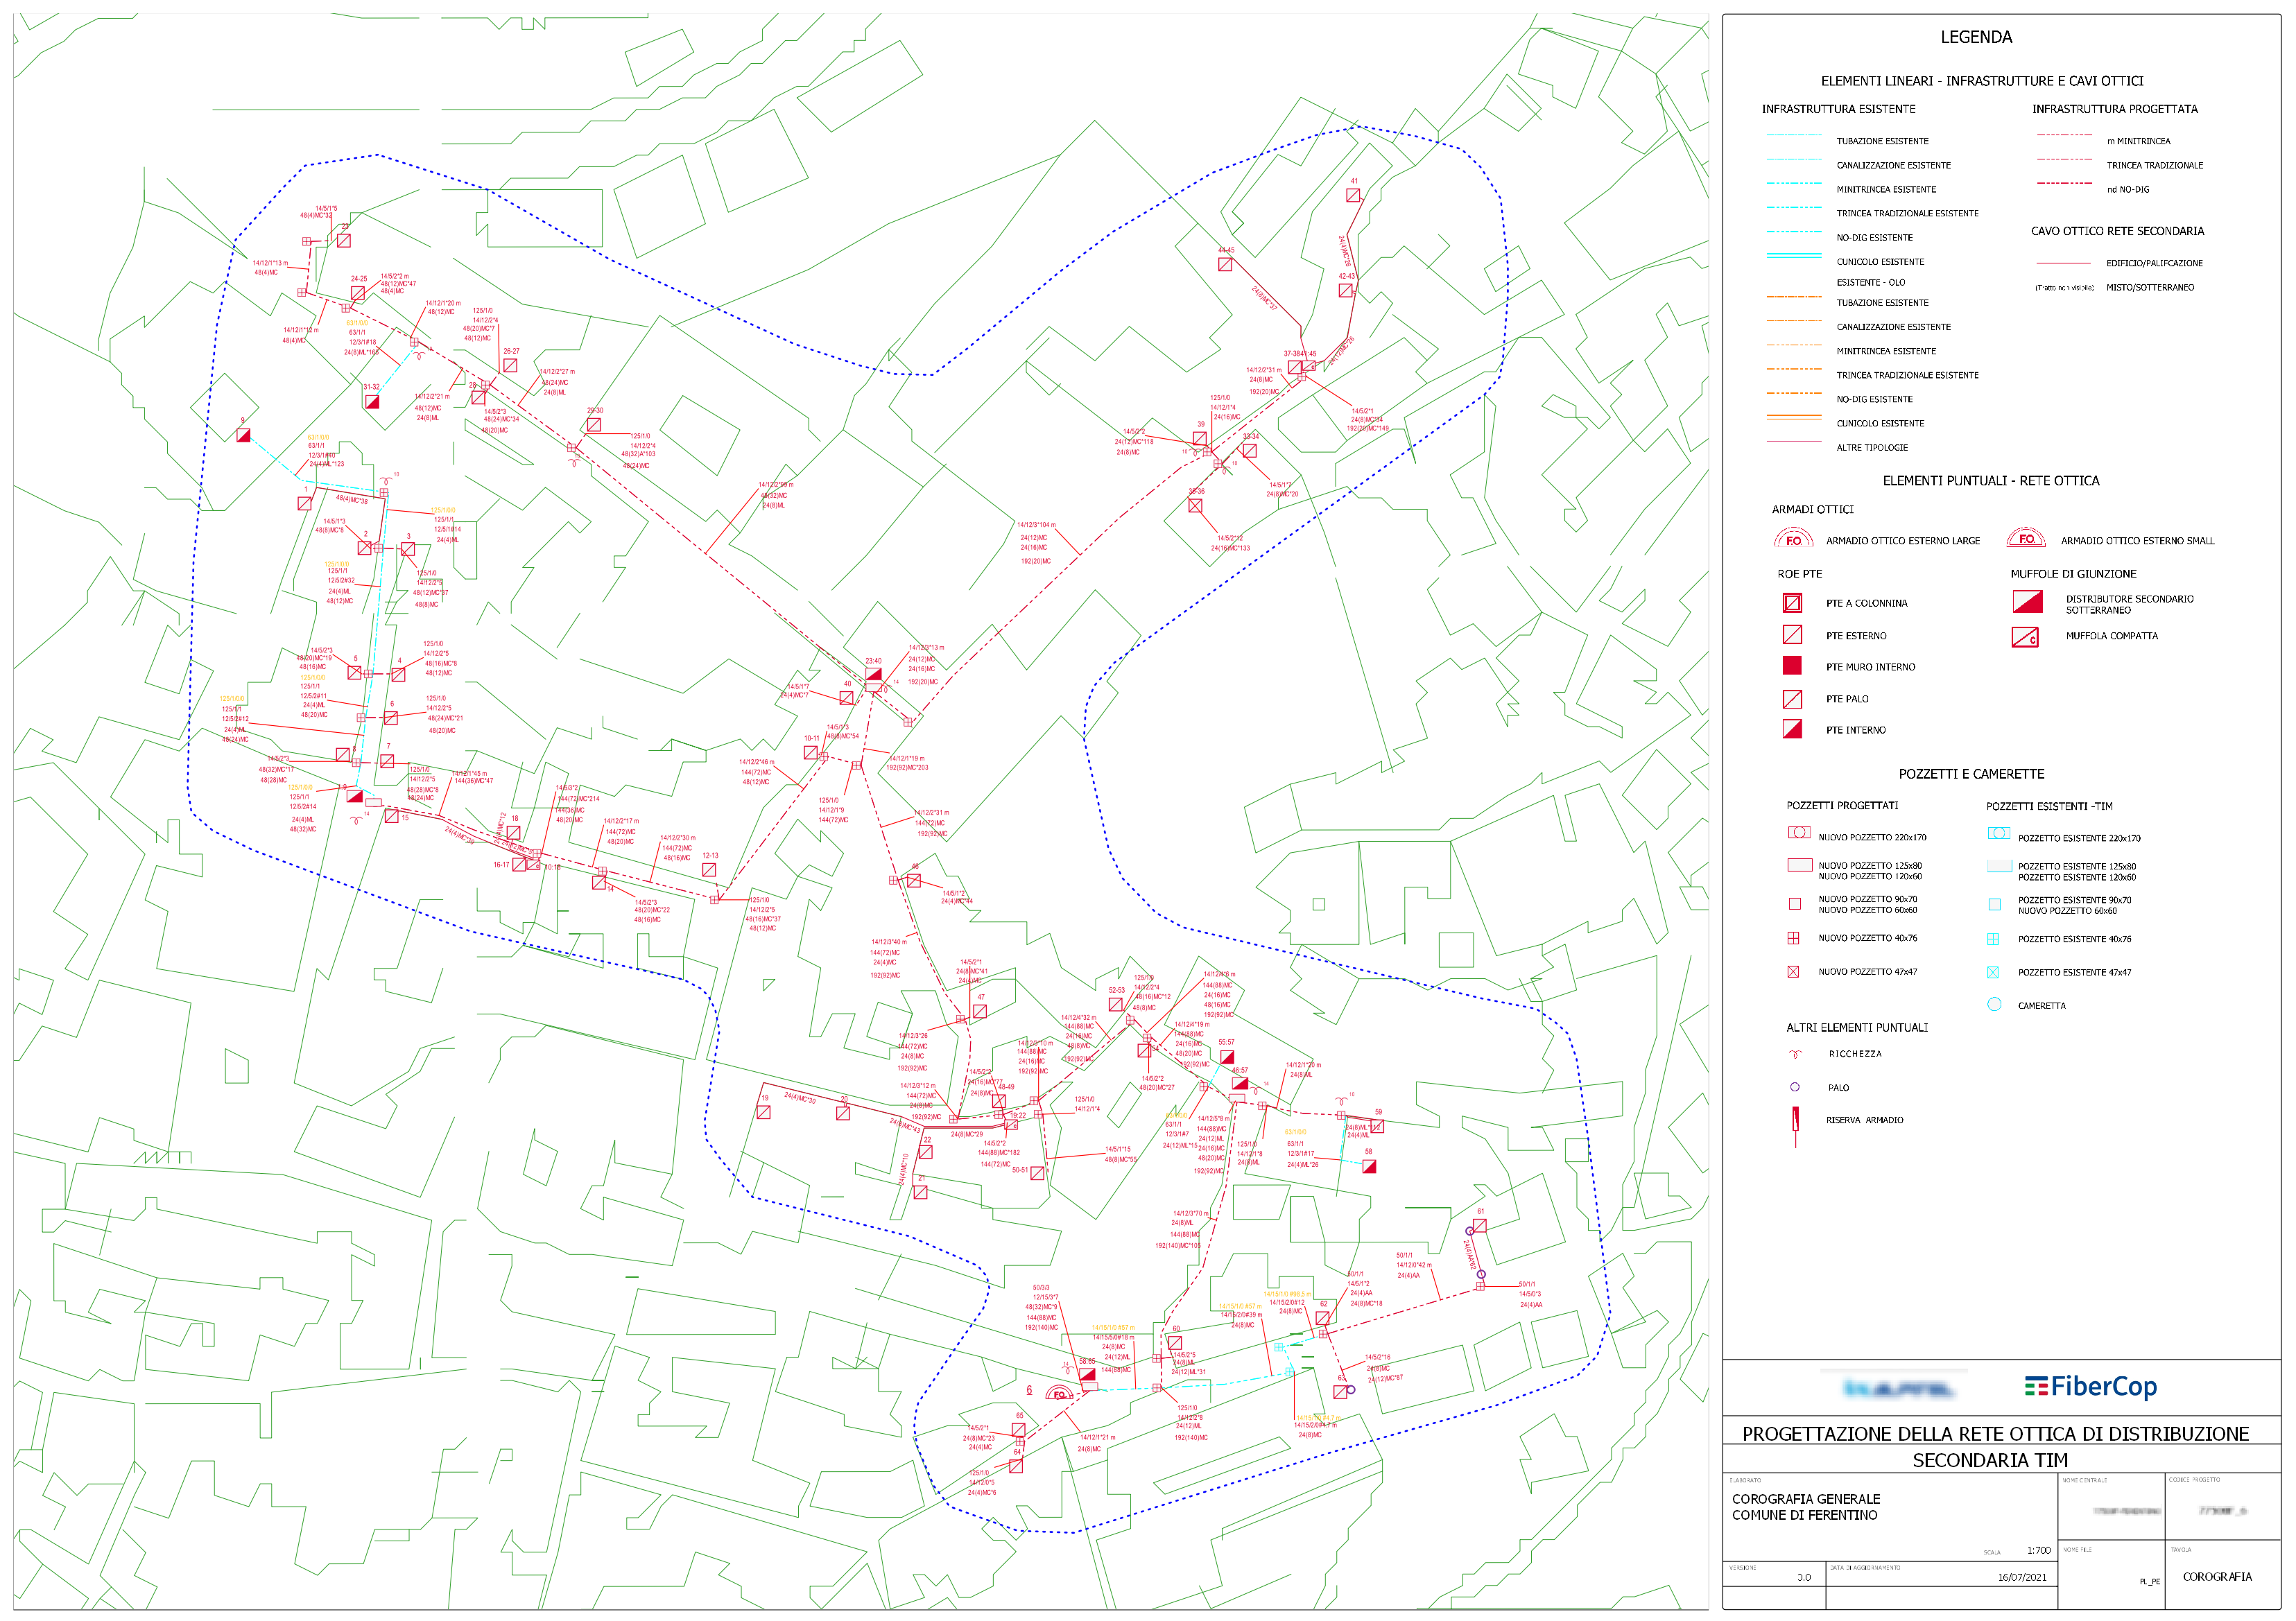Click the Nuovo Pozzetto 220x170 red symbol
The height and width of the screenshot is (1621, 2296).
pos(1799,833)
